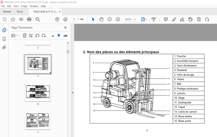The width and height of the screenshot is (217, 137).
Task: Select the 76001649 document tab
Action: click(45, 12)
